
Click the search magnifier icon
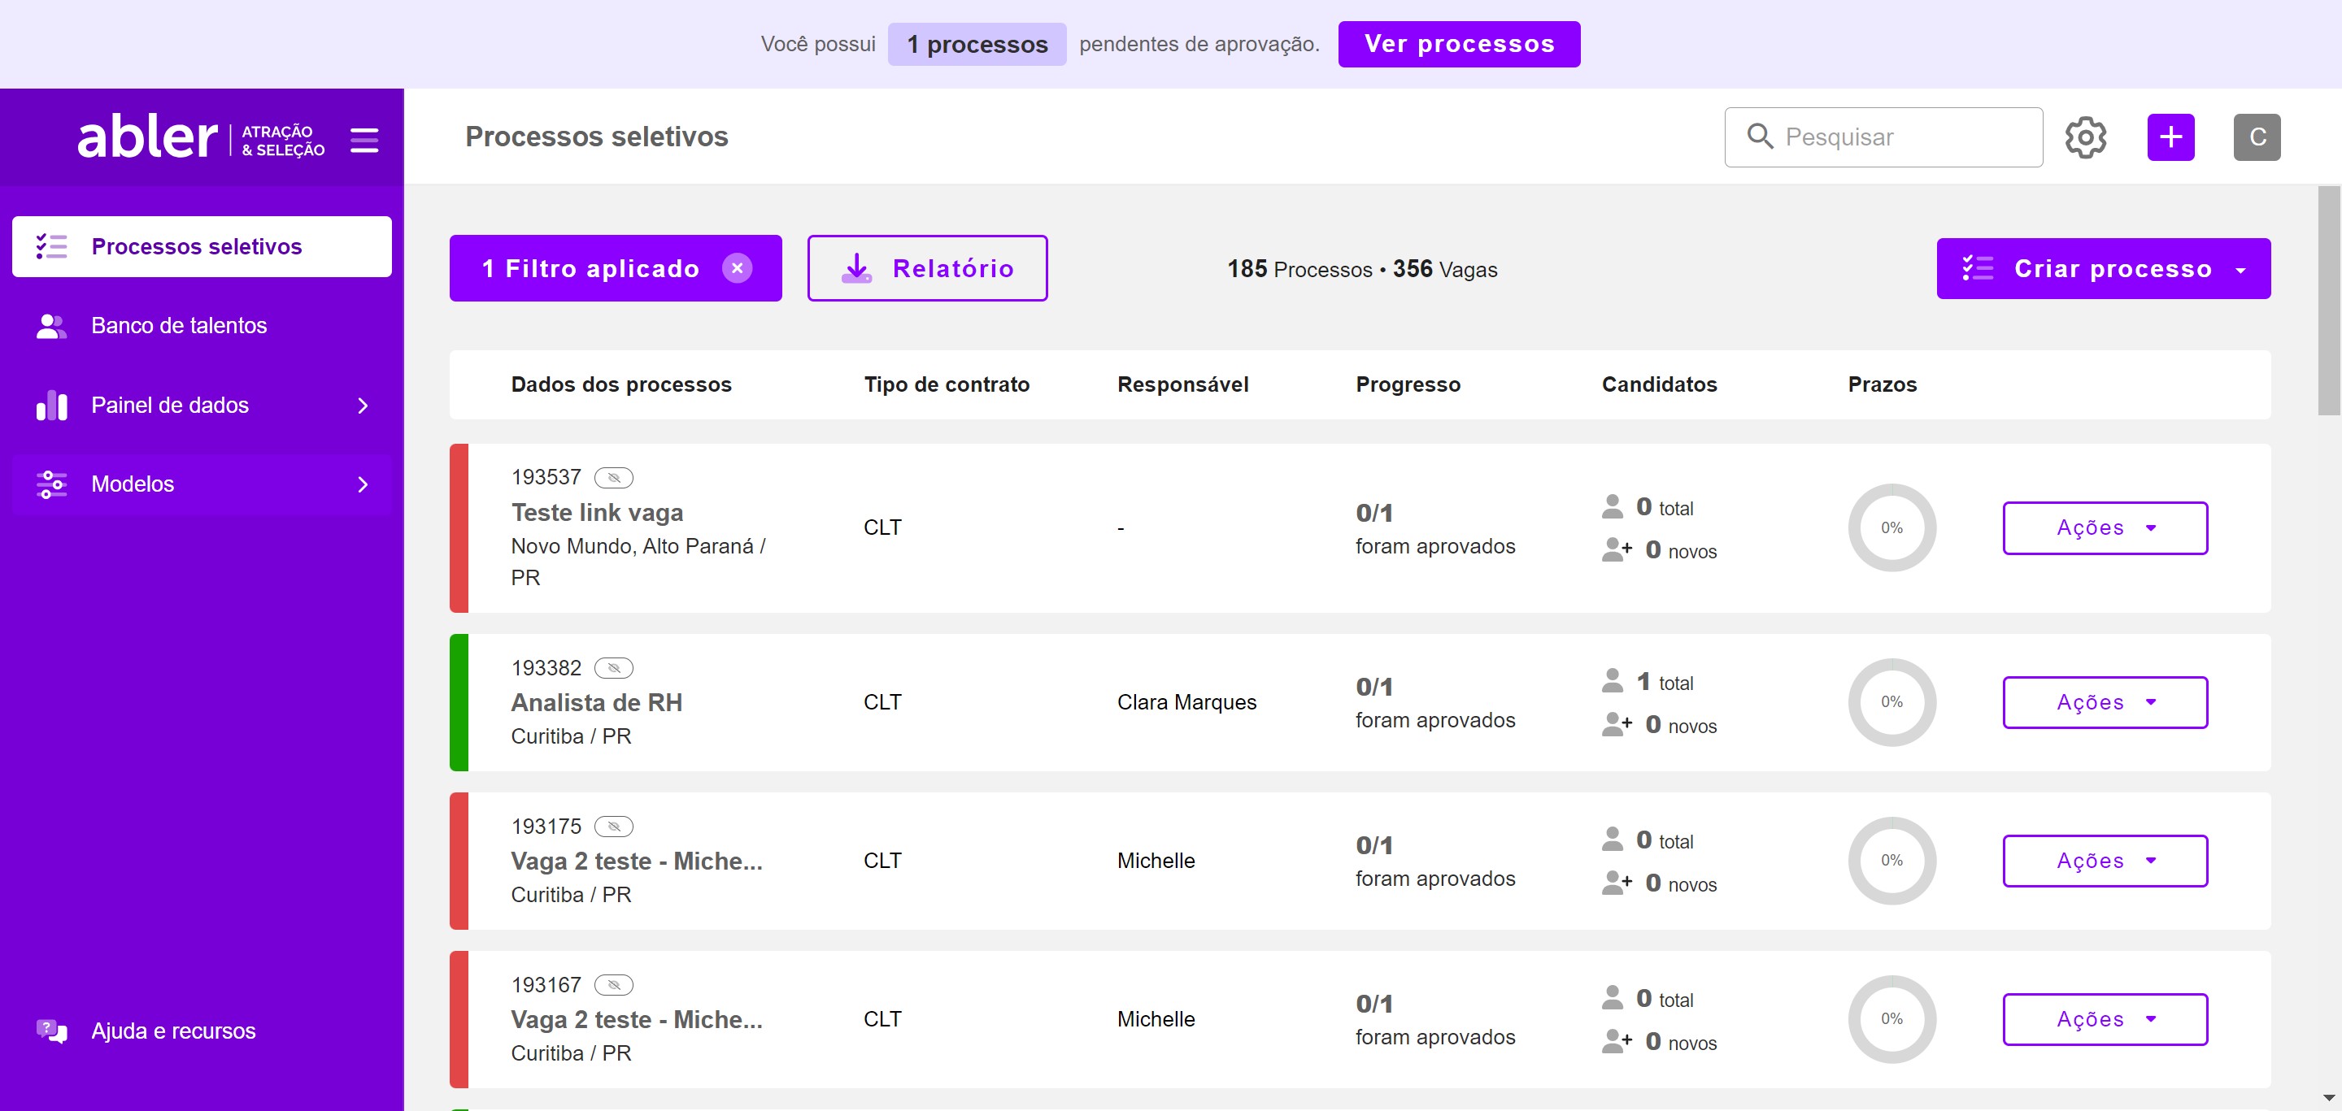point(1761,137)
